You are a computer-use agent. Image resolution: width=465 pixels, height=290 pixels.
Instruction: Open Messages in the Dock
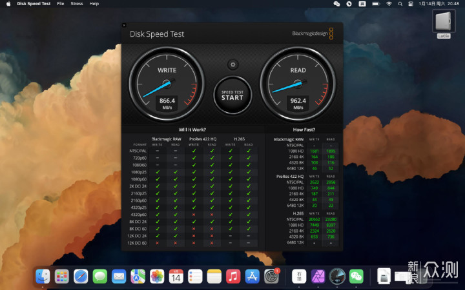click(100, 276)
